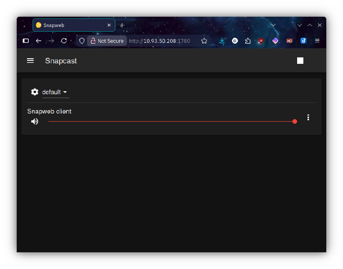Click the Snapweb client name label
Screen dimensions: 343x269
pyautogui.click(x=49, y=111)
